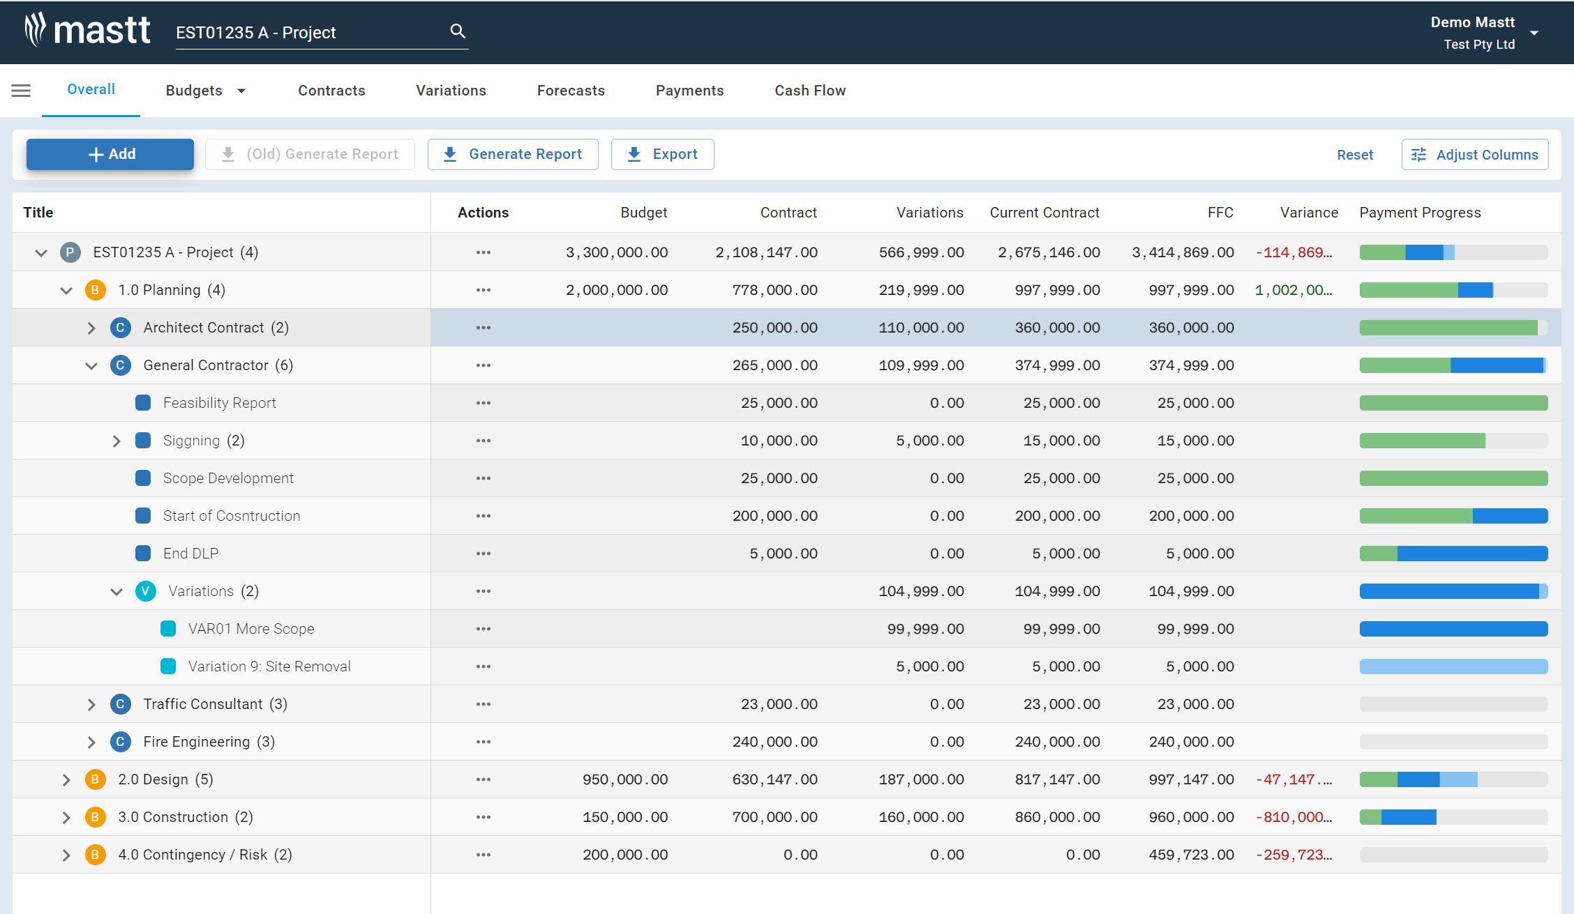The width and height of the screenshot is (1574, 914).
Task: Click blue square icon beside Feasibility Report
Action: [x=143, y=403]
